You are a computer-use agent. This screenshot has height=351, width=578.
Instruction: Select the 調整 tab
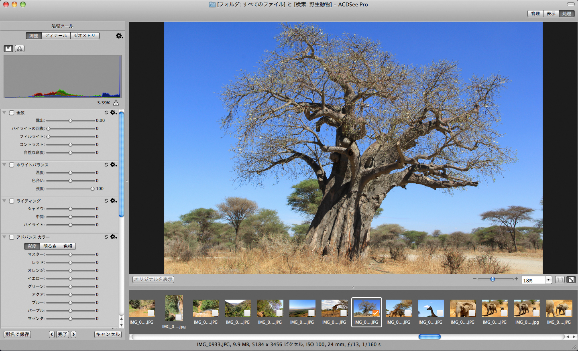click(x=34, y=36)
